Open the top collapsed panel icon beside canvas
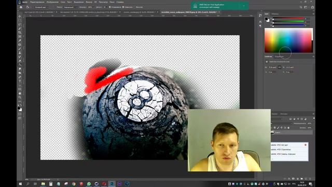The height and width of the screenshot is (187, 332). 260,15
